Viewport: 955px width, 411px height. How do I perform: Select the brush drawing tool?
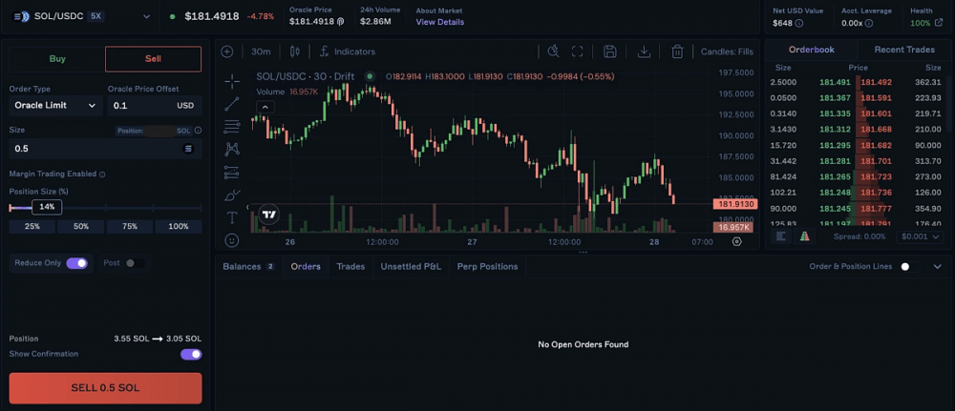pos(231,195)
